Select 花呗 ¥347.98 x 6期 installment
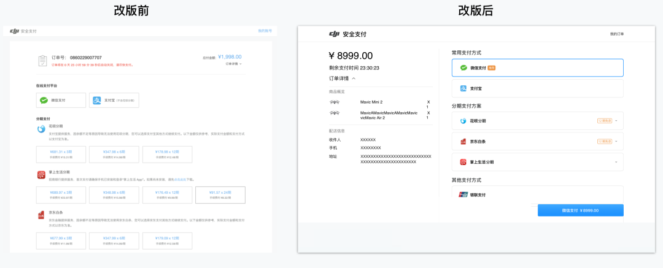The image size is (663, 268). [114, 155]
